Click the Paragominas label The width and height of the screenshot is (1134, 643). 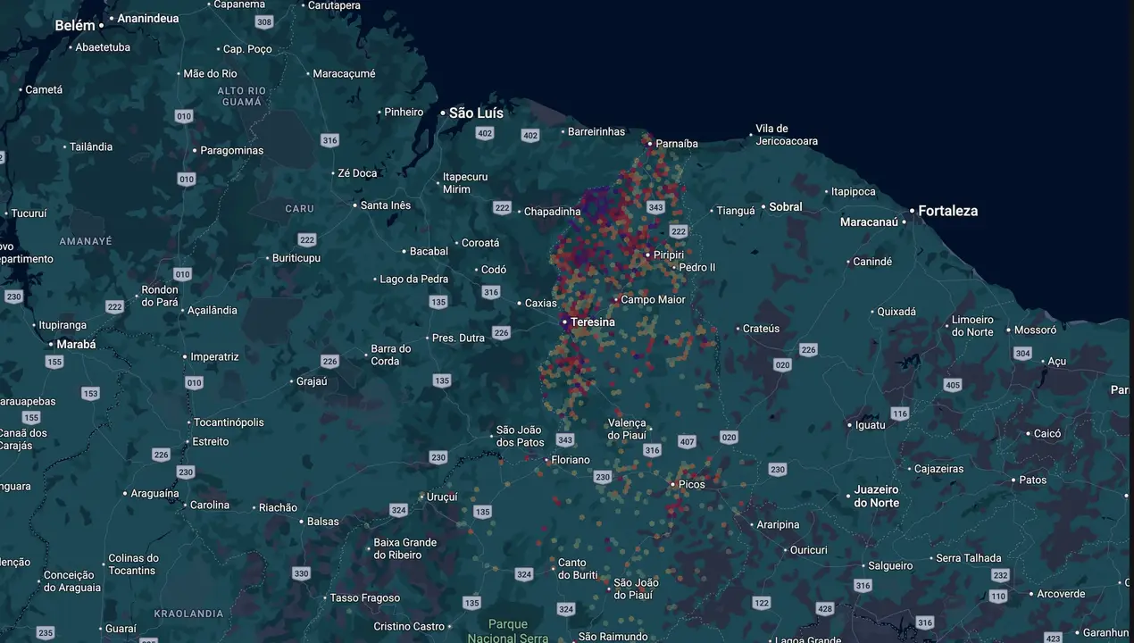[232, 151]
